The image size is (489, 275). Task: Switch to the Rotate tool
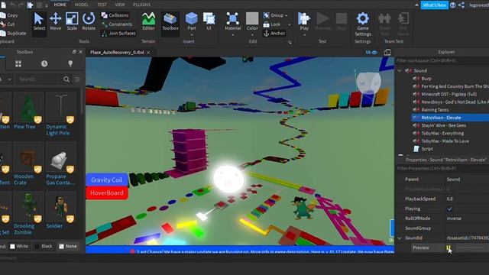(89, 22)
